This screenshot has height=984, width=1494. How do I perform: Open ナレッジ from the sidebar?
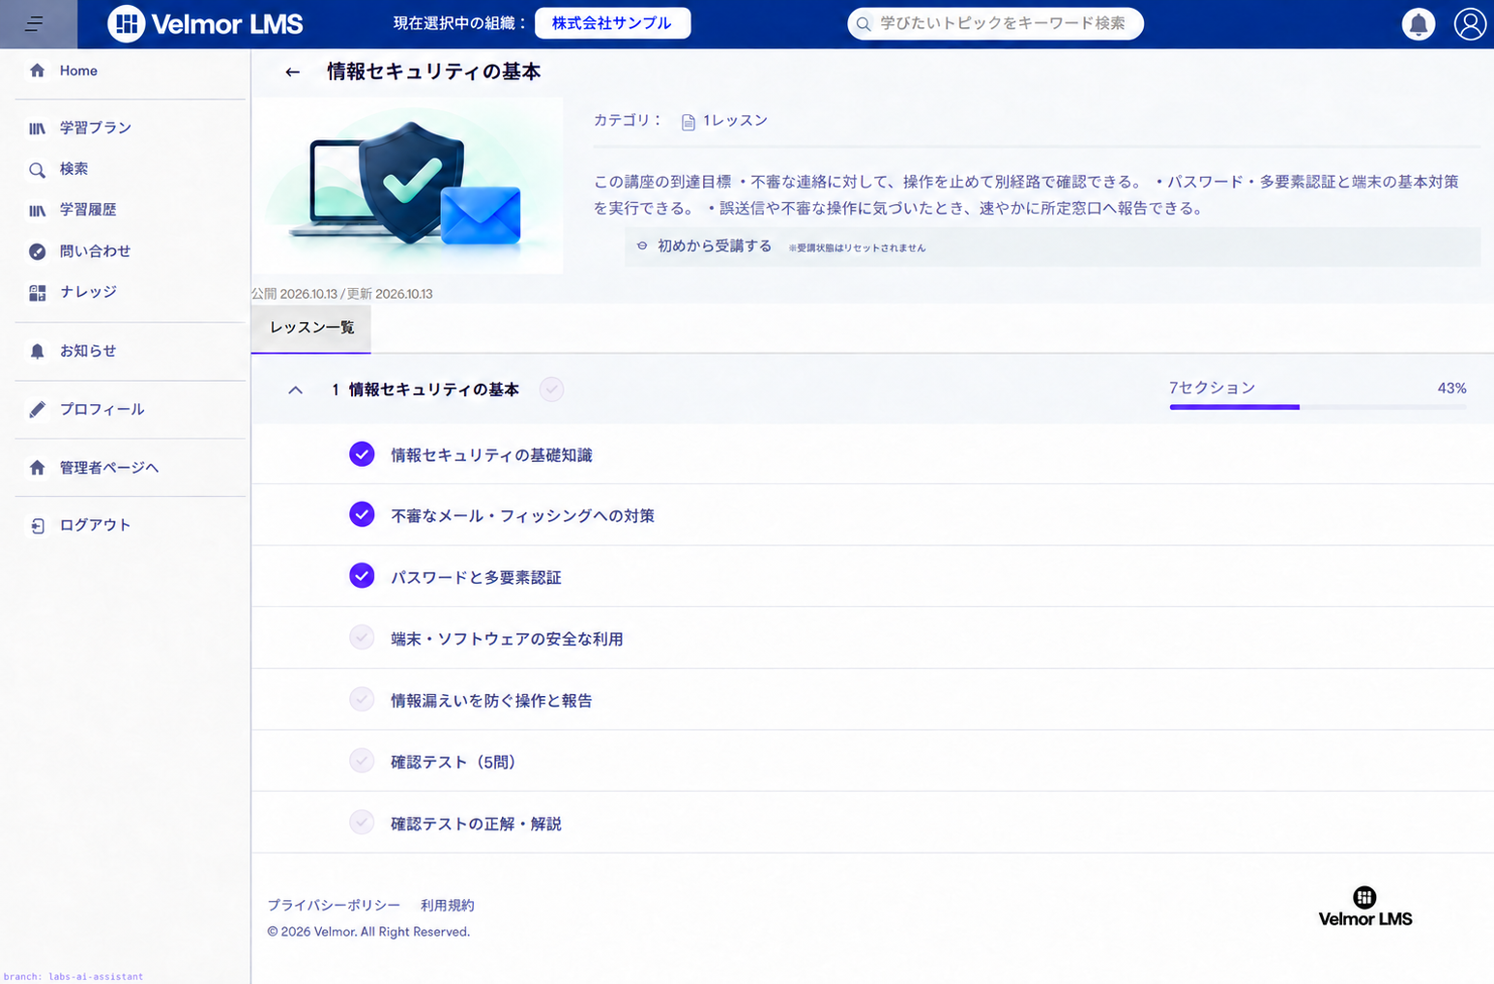pos(88,292)
